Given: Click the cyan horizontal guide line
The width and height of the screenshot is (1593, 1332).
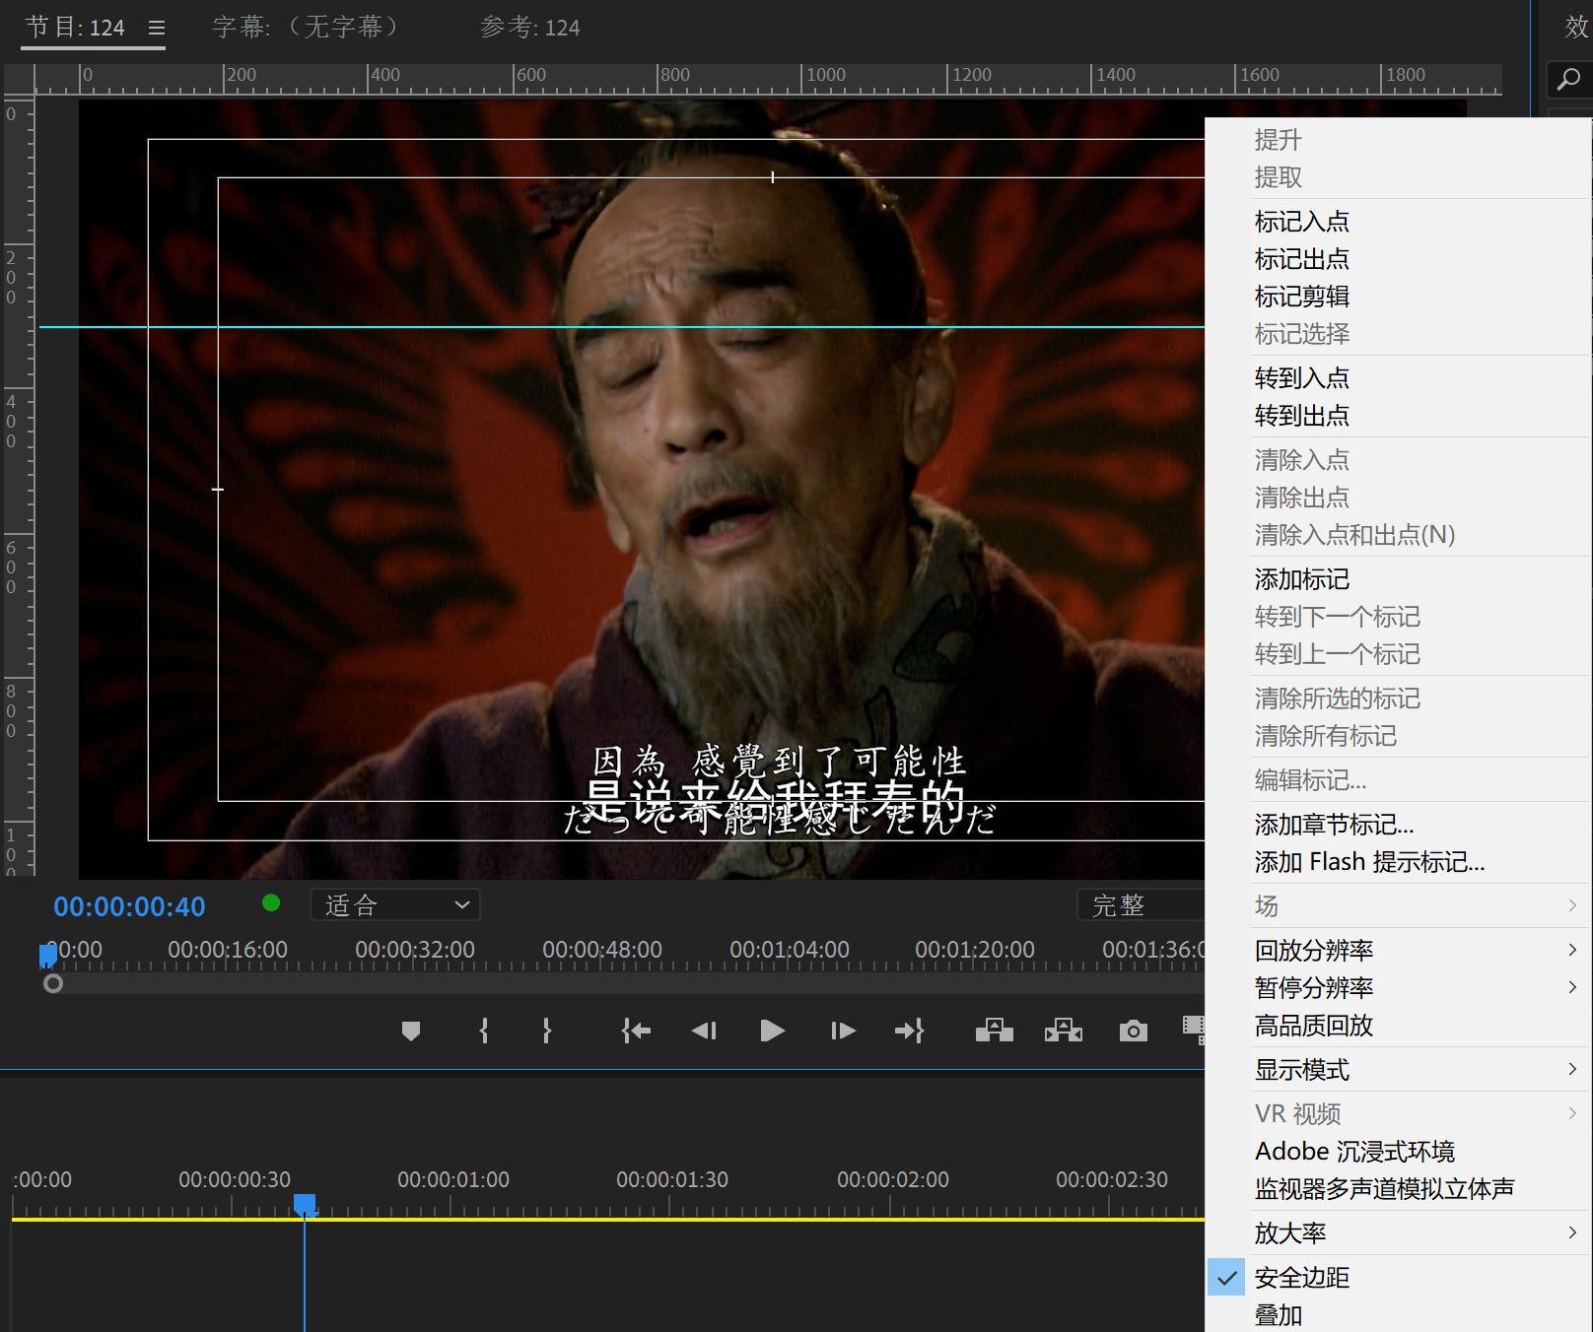Looking at the screenshot, I should point(621,327).
